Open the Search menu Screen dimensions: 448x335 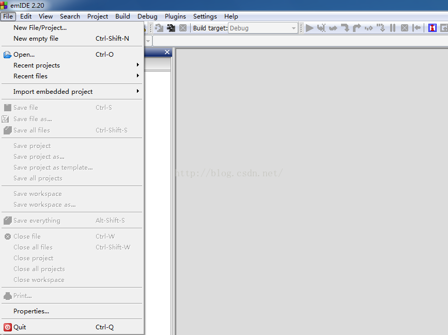tap(70, 16)
